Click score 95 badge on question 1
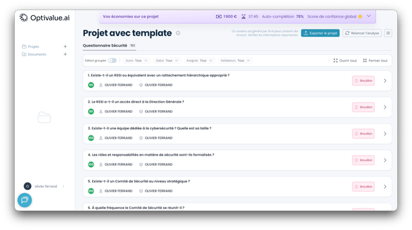Screen dimensions: 412x230 (x=91, y=85)
